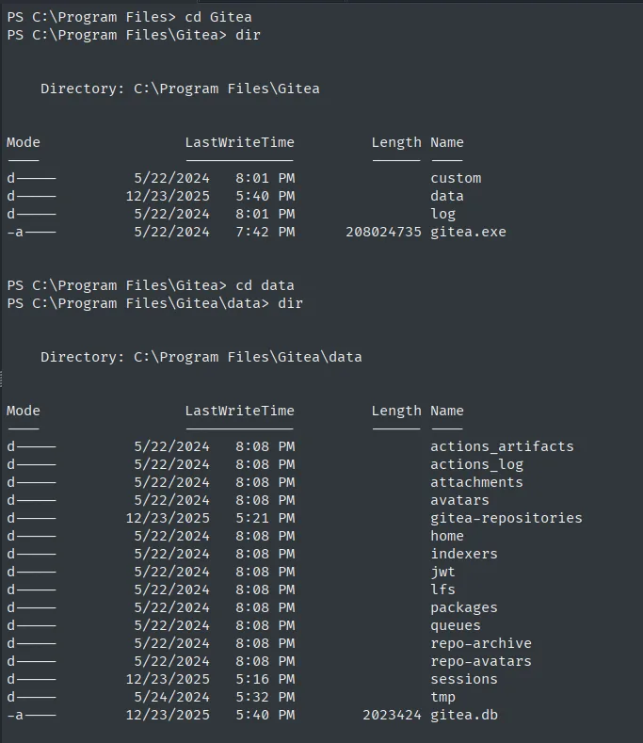Viewport: 643px width, 743px height.
Task: Click 'indexers' folder name
Action: (x=464, y=554)
